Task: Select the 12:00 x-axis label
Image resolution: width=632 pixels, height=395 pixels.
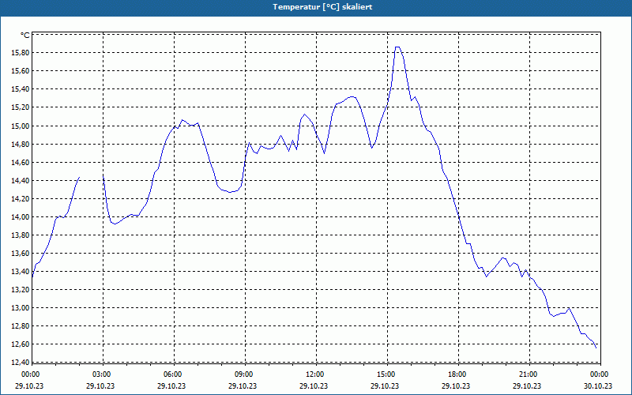Action: (x=314, y=374)
